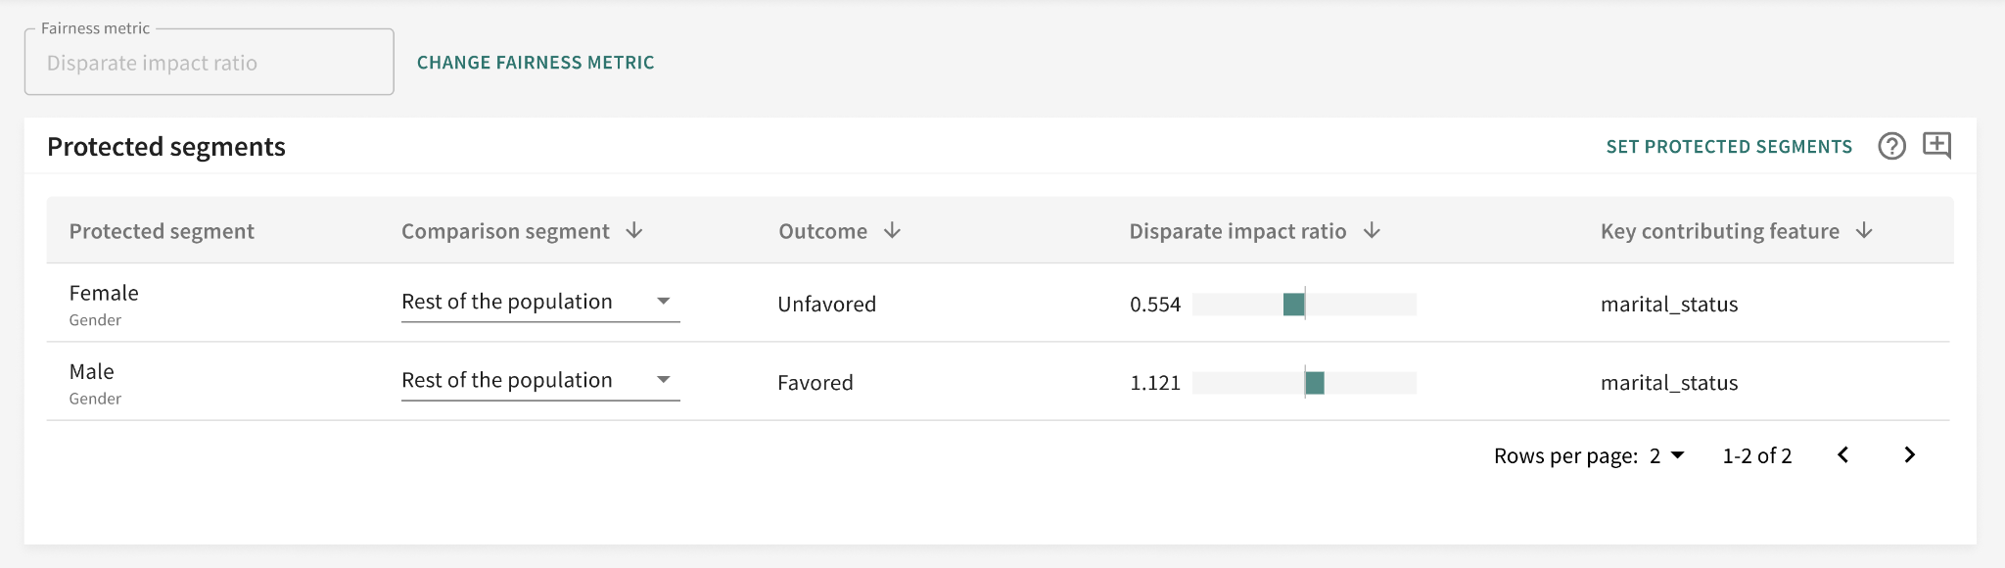Sort by Disparate impact ratio arrow

pos(1372,230)
